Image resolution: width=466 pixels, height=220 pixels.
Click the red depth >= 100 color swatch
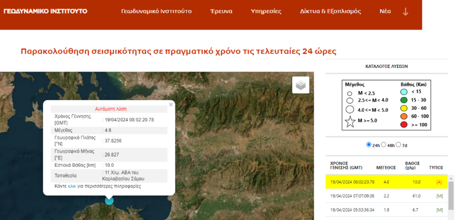[x=404, y=124]
